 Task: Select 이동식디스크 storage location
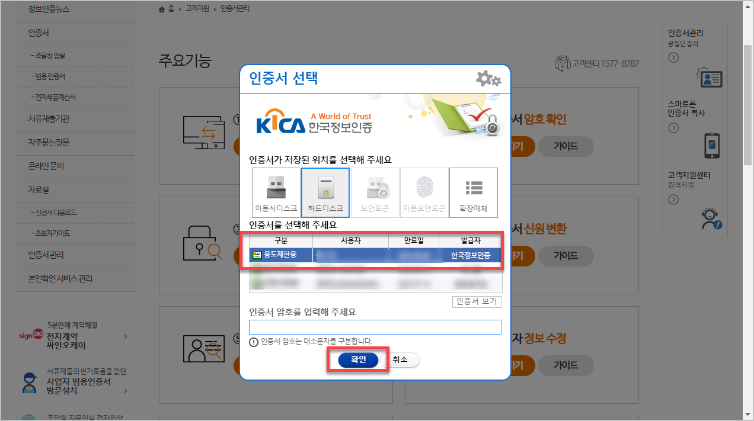click(276, 192)
